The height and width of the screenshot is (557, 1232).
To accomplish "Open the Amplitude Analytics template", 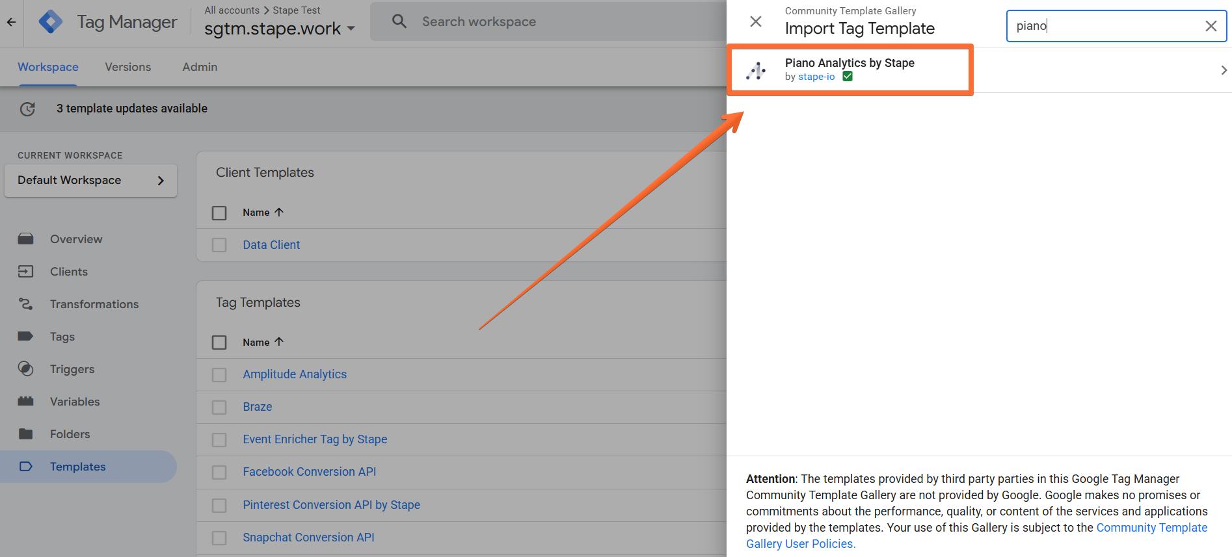I will tap(295, 374).
